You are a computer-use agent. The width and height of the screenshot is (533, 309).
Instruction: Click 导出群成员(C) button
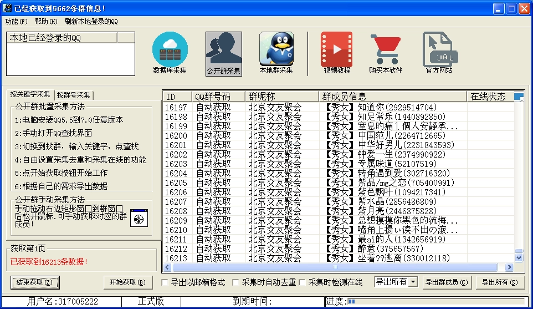pos(447,282)
